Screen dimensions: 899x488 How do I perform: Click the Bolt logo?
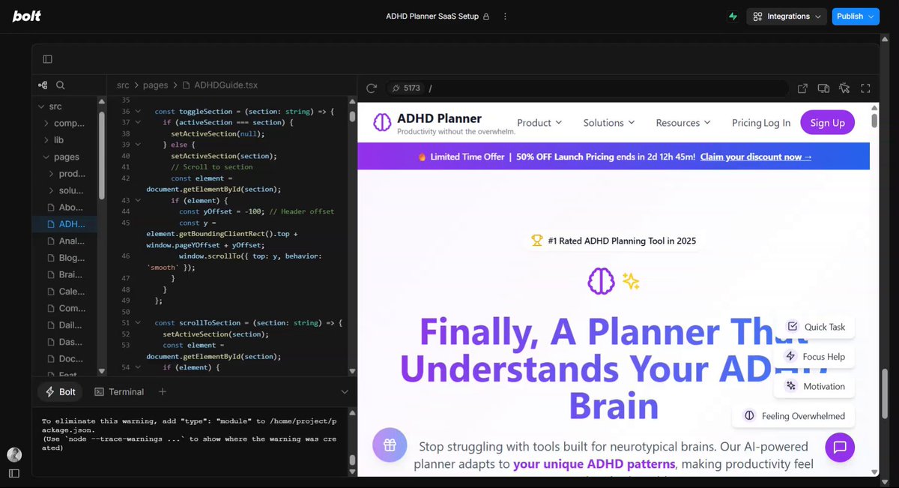[x=26, y=16]
